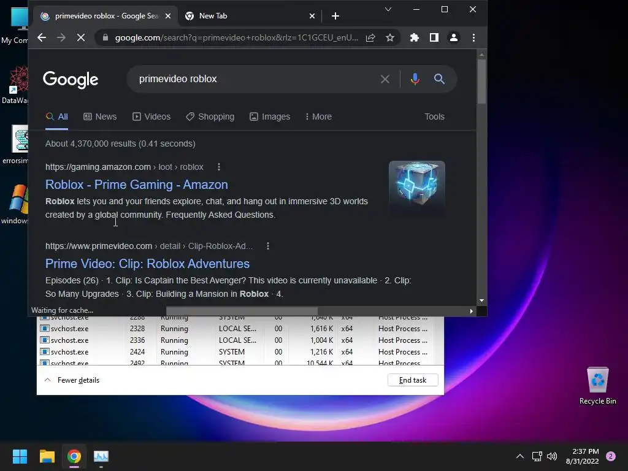Click the Roblox cube thumbnail image
Image resolution: width=628 pixels, height=471 pixels.
pyautogui.click(x=416, y=189)
